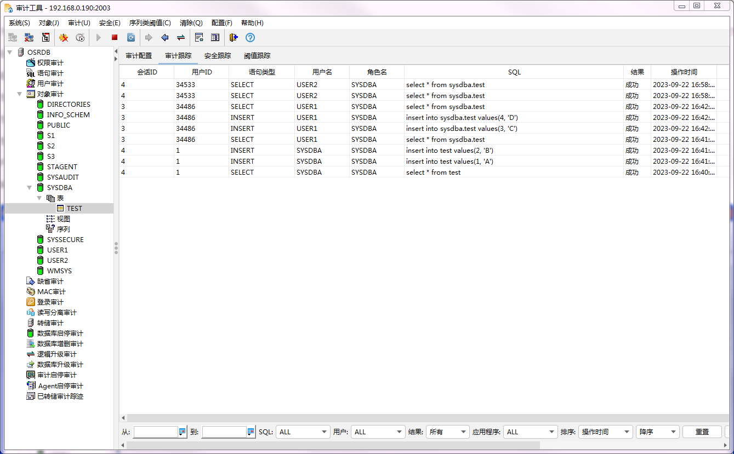The image size is (734, 454).
Task: Click the 到 end date input field
Action: click(224, 432)
